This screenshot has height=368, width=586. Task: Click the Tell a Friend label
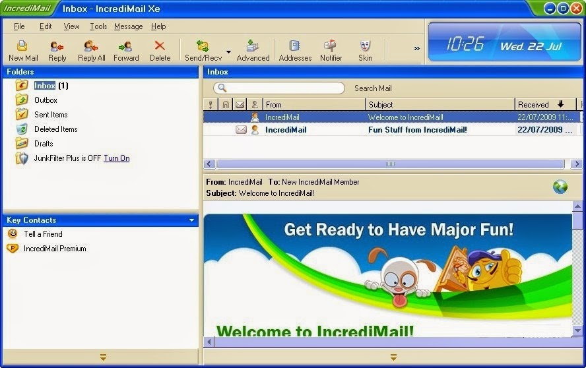(x=43, y=234)
